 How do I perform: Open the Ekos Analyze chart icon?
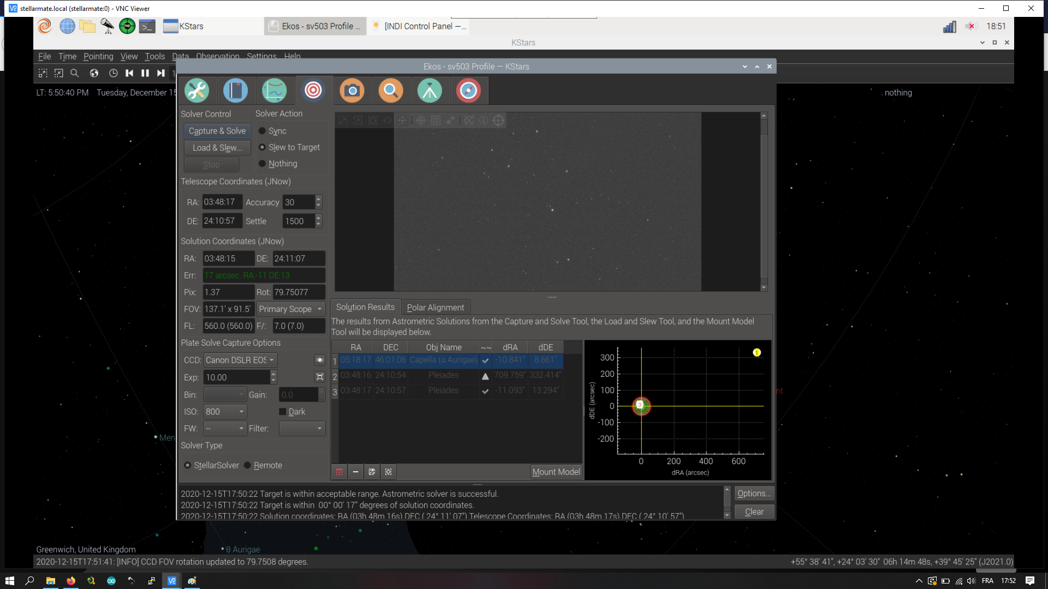coord(275,91)
